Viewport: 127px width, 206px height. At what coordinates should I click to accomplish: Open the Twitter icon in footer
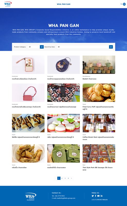93,196
